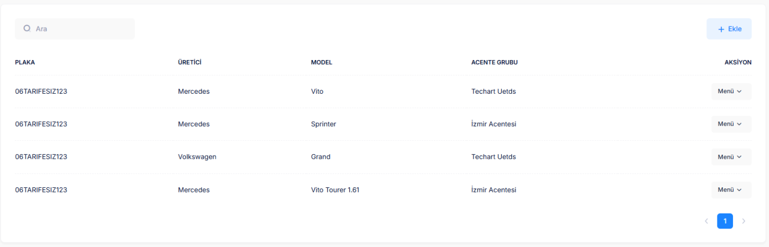Click the Sprinter model cell
Screen dimensions: 769x247
click(323, 124)
